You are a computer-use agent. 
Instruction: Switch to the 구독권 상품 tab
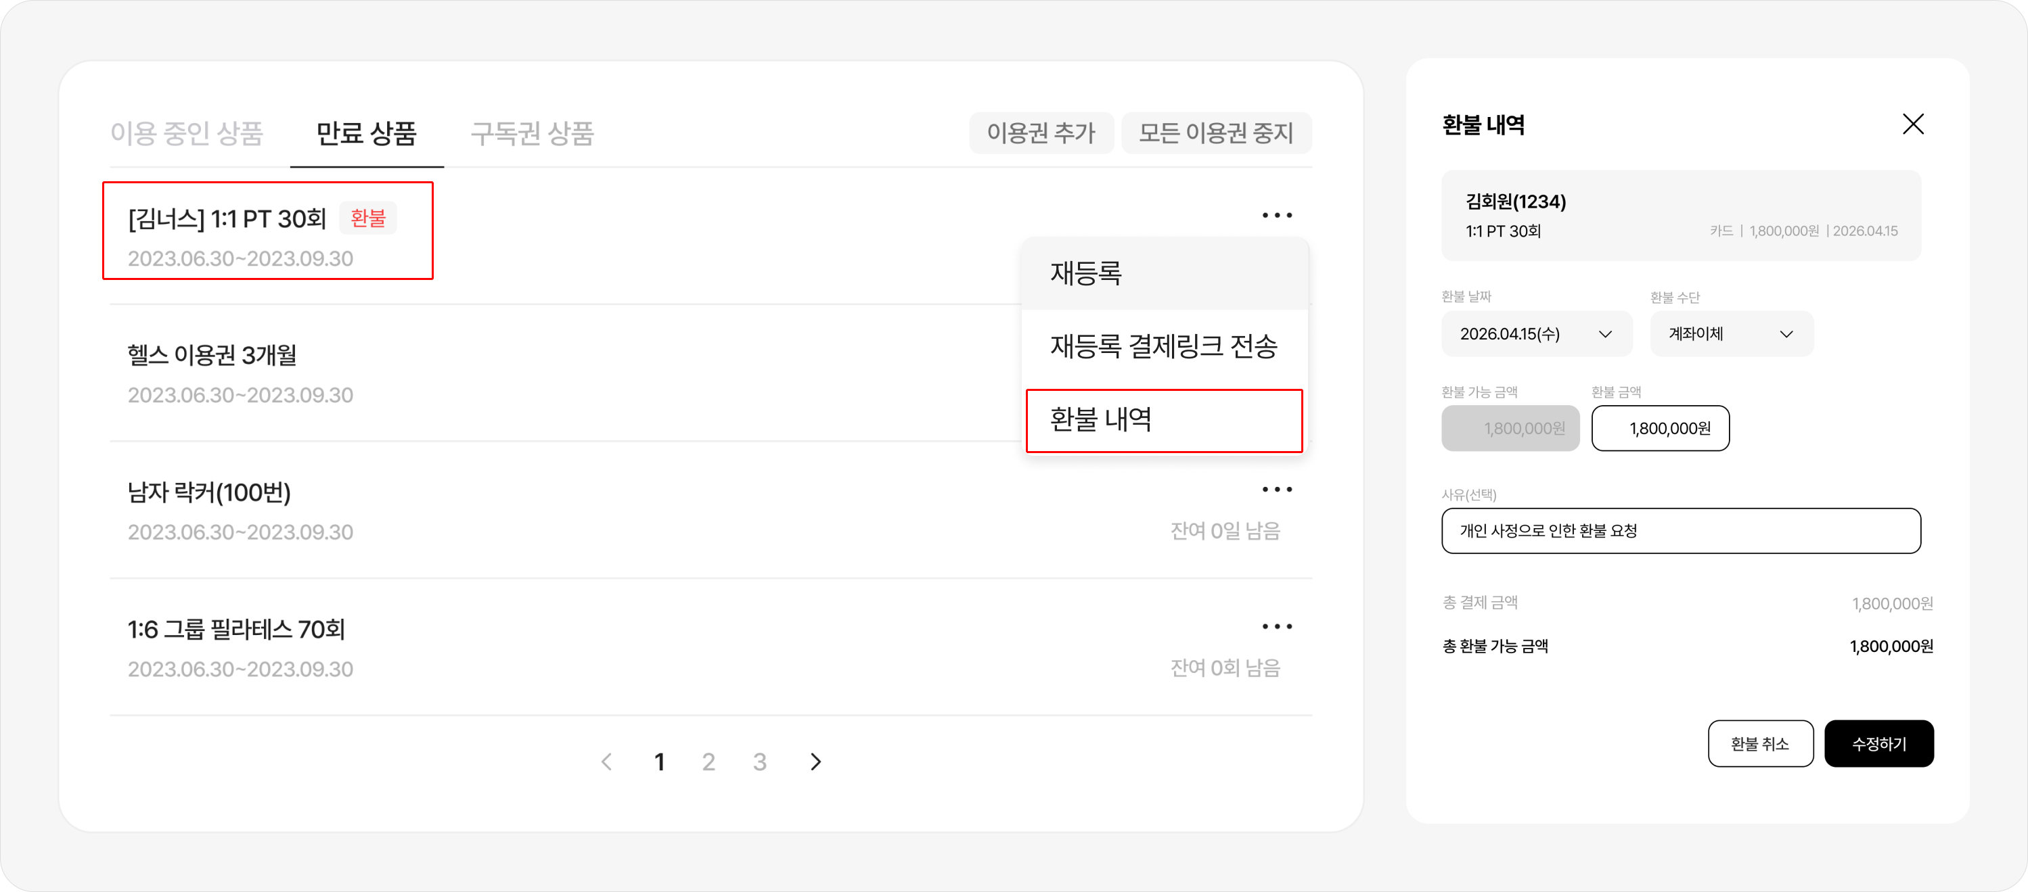[532, 134]
